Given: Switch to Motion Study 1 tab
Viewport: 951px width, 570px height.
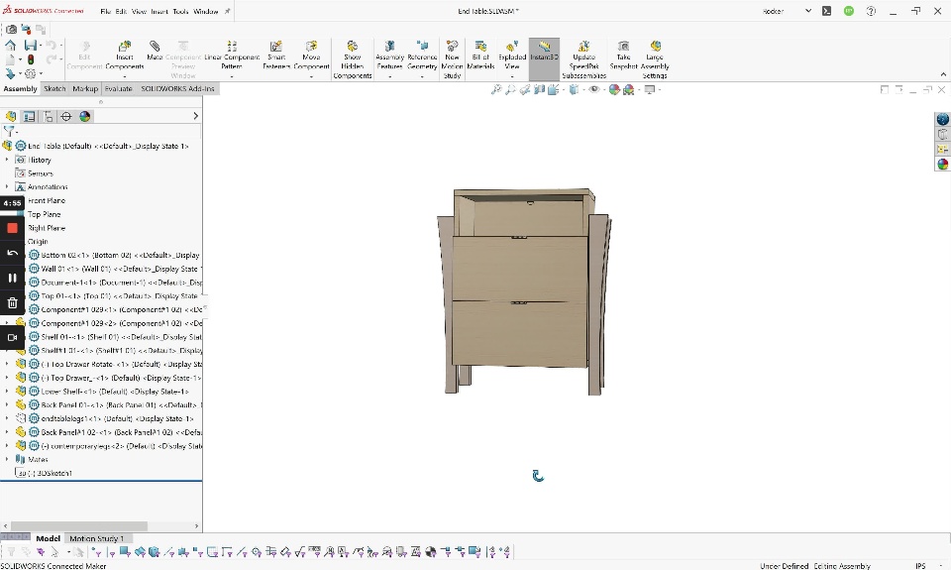Looking at the screenshot, I should click(x=96, y=538).
